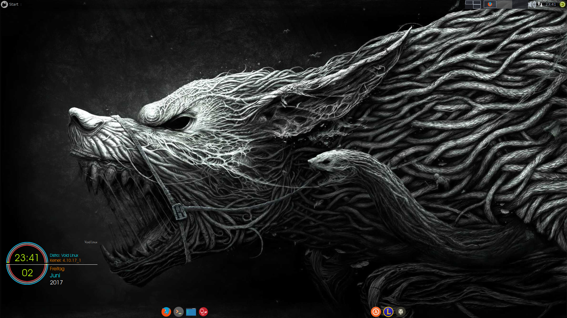This screenshot has height=318, width=567.
Task: Switch to the top-left workspace in pager
Action: [469, 2]
